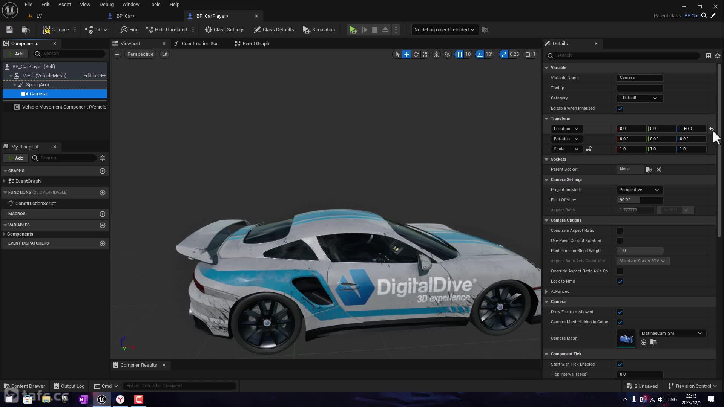Open Lit view mode menu

tap(165, 54)
